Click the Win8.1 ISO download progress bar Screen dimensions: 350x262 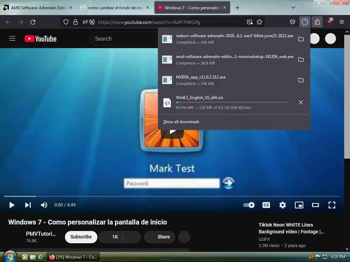tap(232, 102)
